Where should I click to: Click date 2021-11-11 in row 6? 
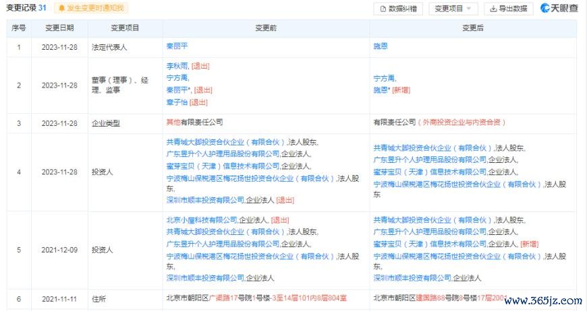tap(59, 299)
